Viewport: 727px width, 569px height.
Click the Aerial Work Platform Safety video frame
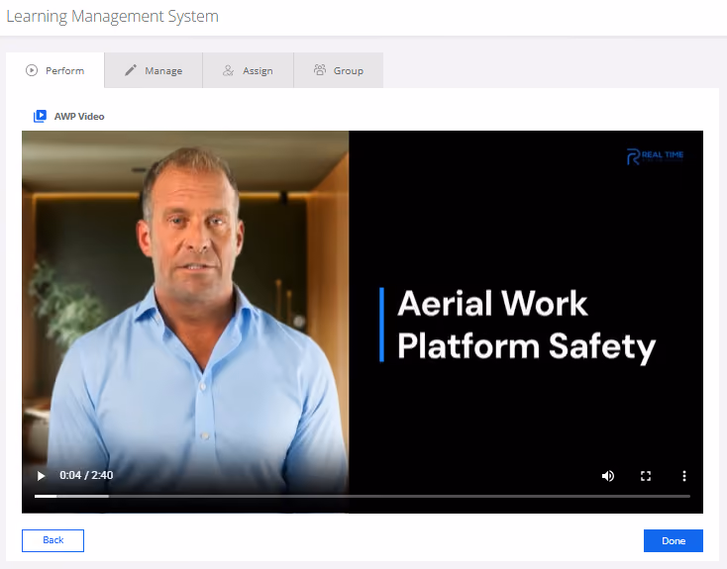[363, 322]
